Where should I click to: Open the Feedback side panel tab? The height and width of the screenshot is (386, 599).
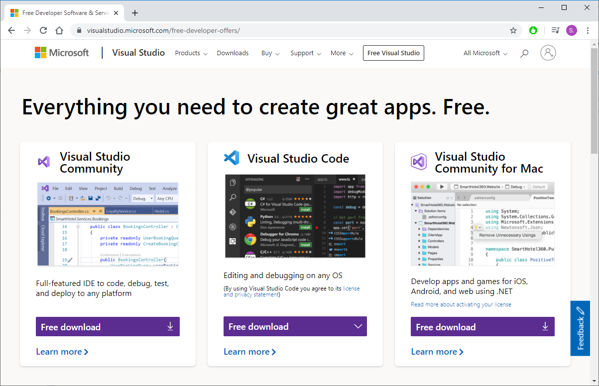tap(580, 328)
